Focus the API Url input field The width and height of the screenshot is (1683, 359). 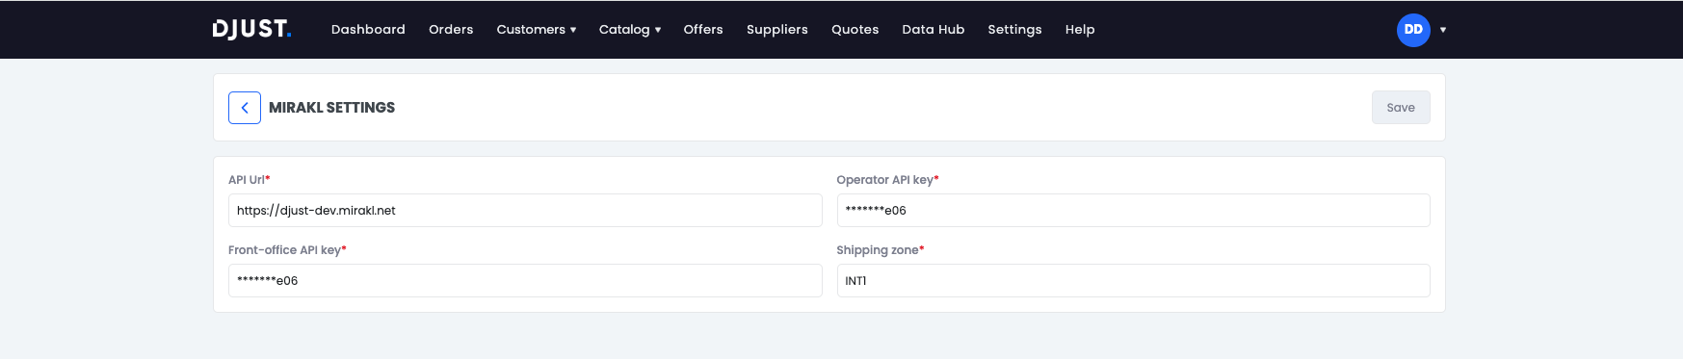(x=525, y=211)
